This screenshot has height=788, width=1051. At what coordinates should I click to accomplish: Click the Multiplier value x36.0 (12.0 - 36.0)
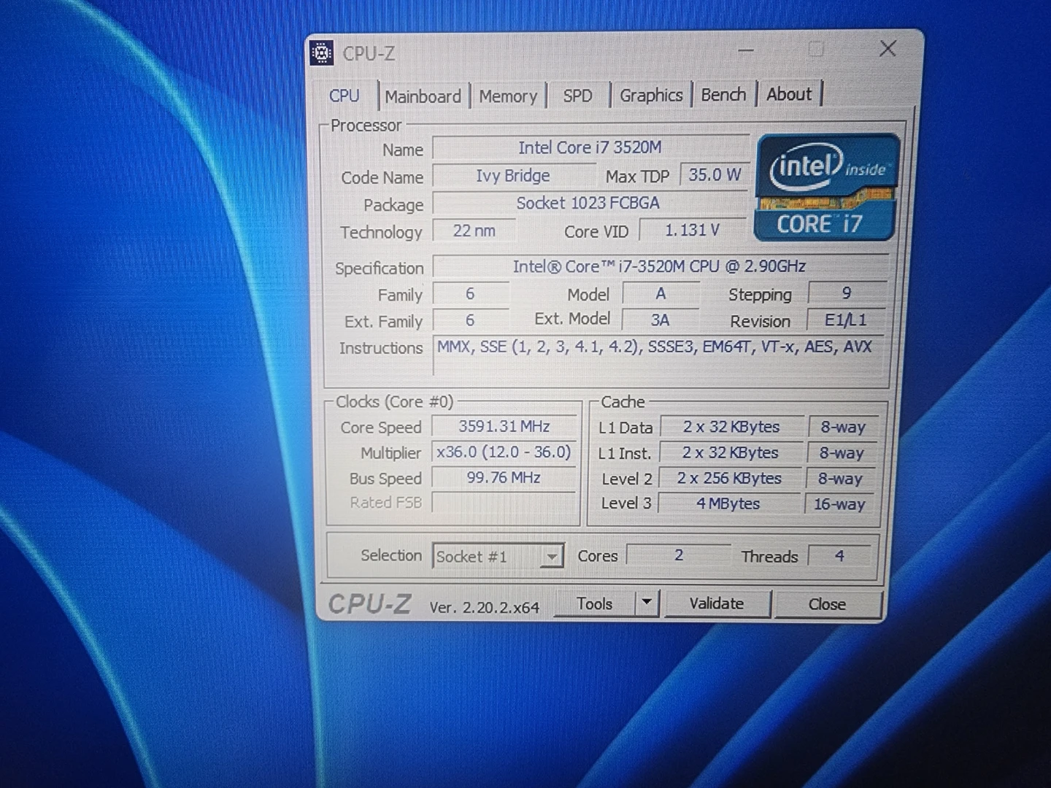tap(504, 452)
